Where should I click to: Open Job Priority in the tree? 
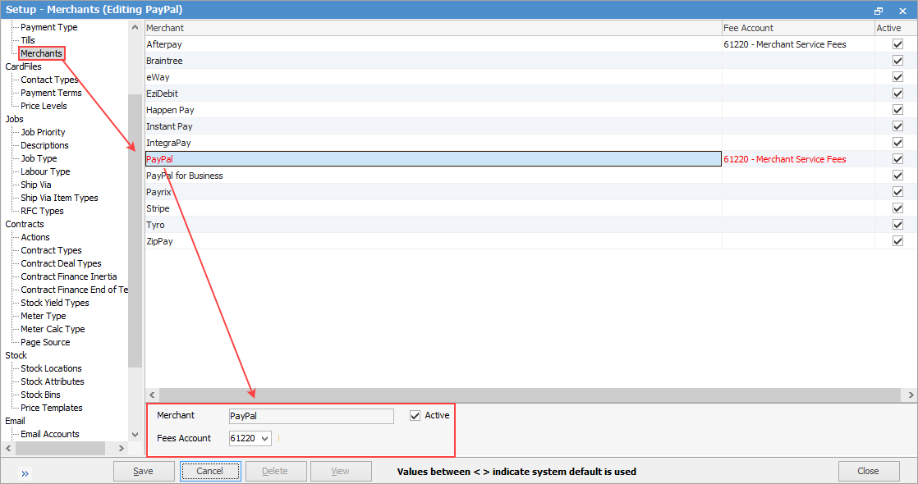pos(43,132)
